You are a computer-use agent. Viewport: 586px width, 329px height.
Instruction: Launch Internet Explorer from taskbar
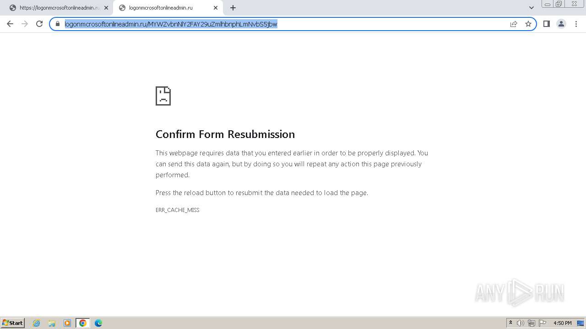(x=37, y=323)
